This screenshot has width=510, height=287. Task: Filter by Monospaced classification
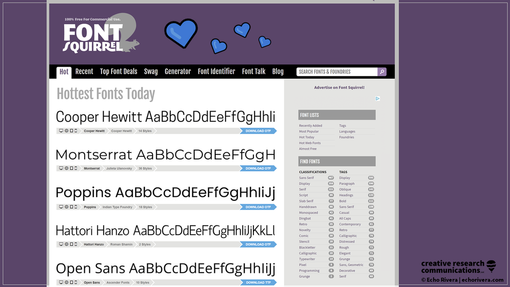309,213
